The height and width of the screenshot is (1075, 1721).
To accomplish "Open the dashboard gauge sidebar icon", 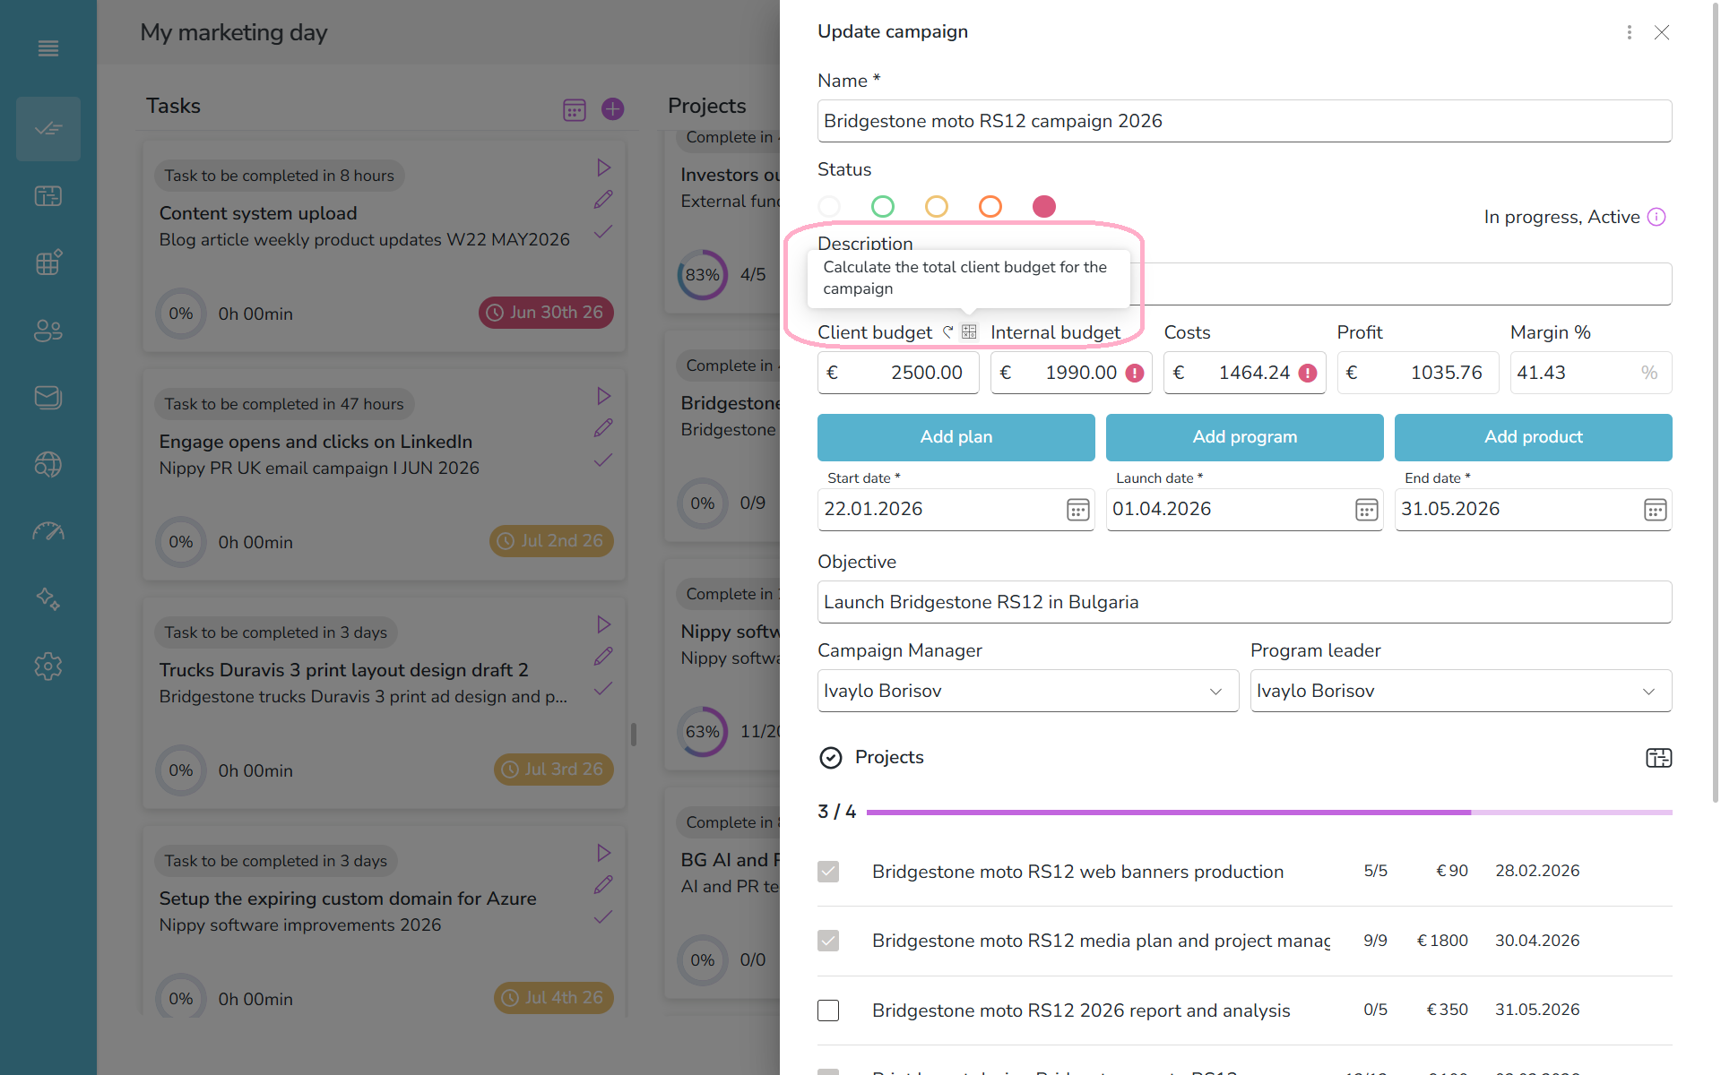I will tap(48, 531).
